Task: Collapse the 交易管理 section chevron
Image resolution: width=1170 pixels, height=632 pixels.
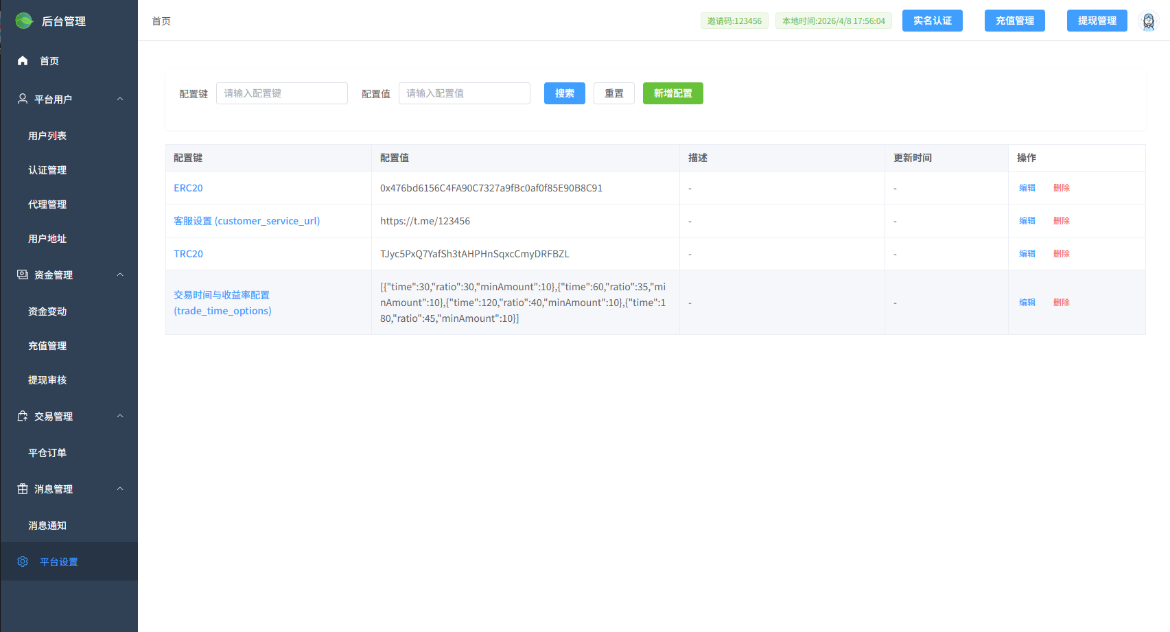Action: pos(120,416)
